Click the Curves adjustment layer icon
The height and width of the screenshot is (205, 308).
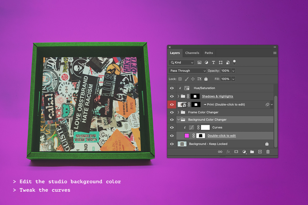coord(191,128)
